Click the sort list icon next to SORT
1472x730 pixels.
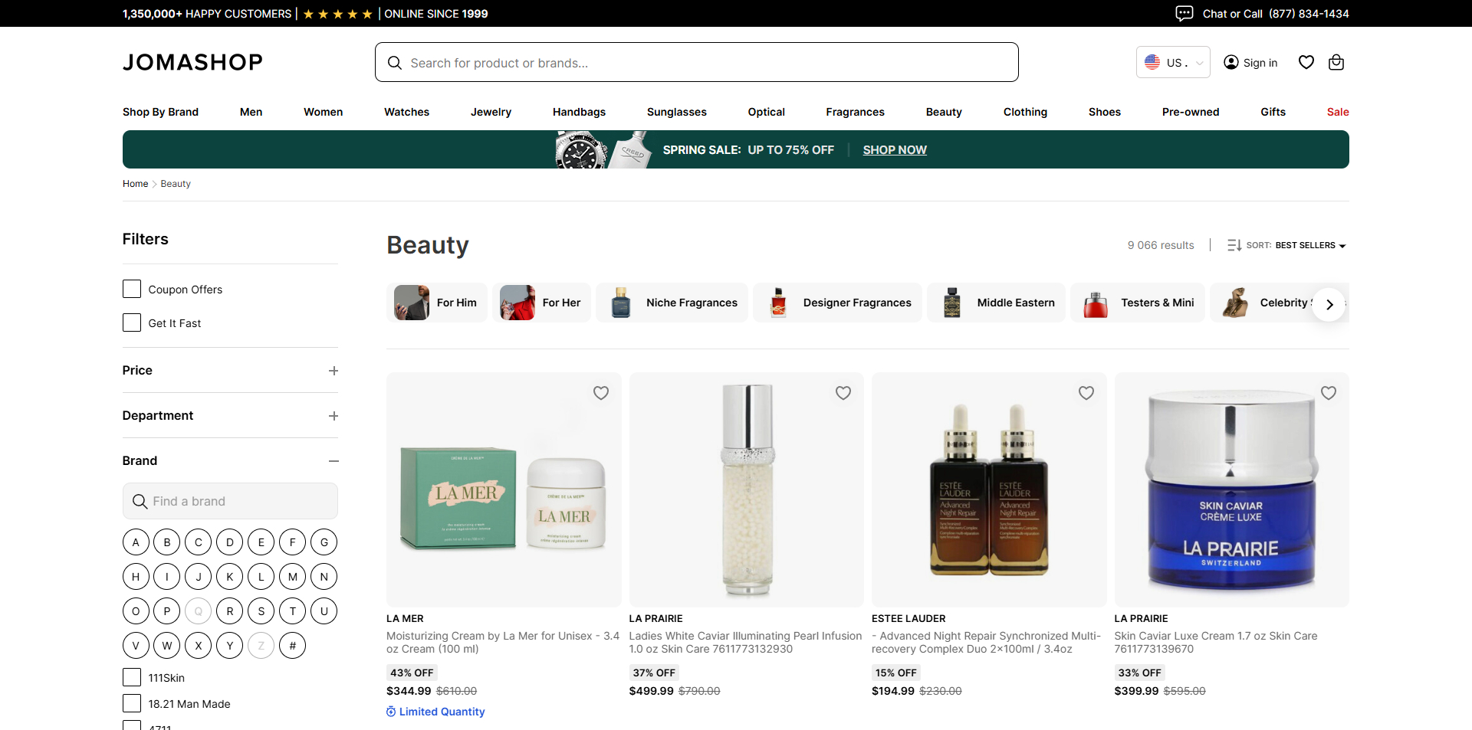[1234, 245]
